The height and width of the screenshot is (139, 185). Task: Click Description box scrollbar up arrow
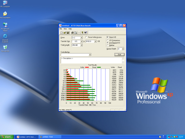point(123,58)
